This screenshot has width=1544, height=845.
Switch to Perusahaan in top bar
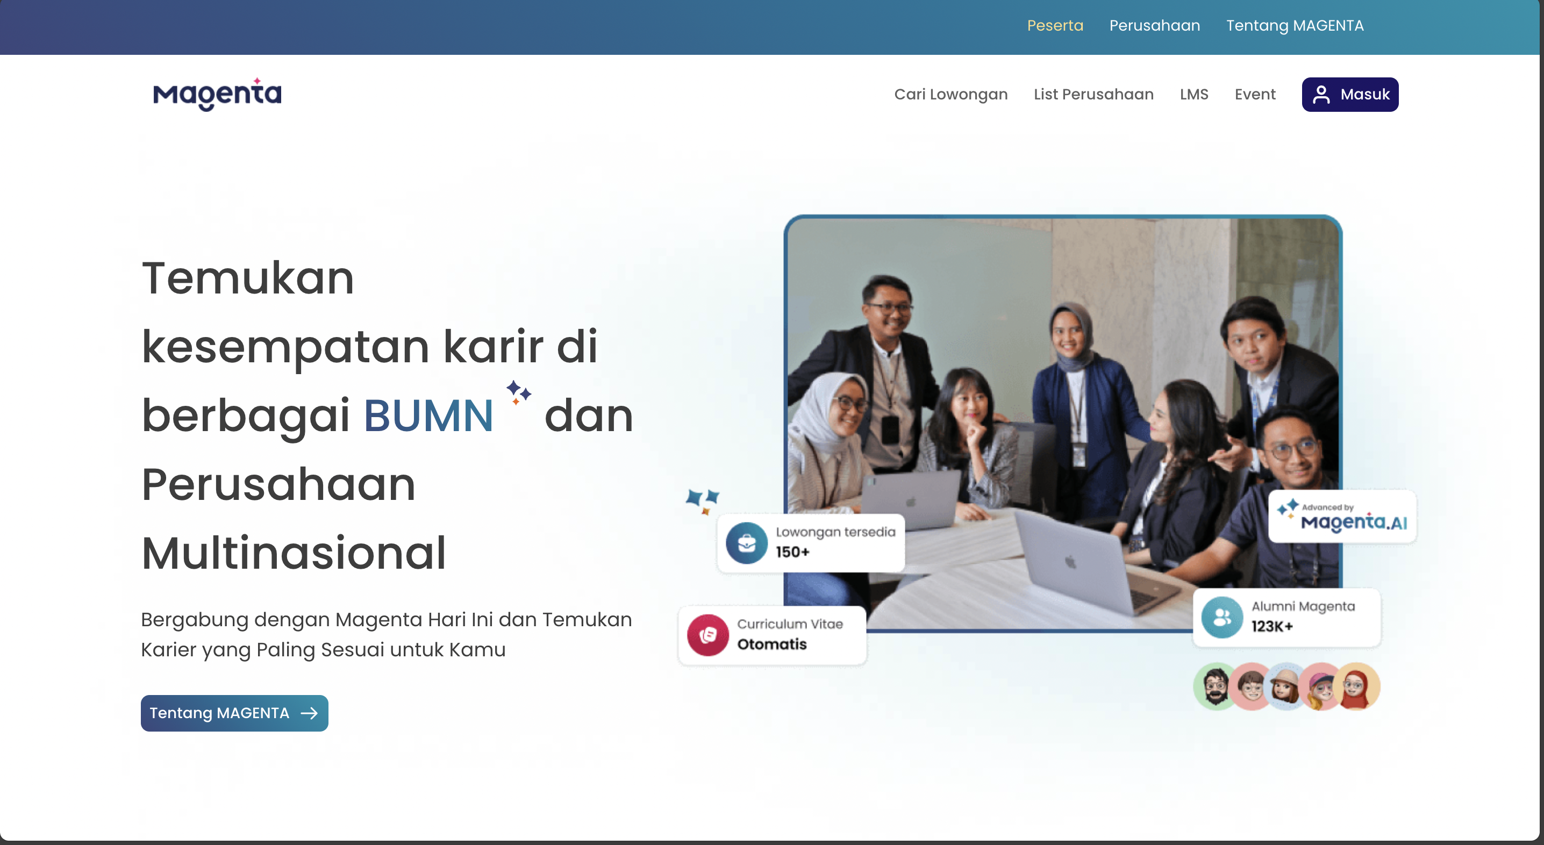point(1154,25)
